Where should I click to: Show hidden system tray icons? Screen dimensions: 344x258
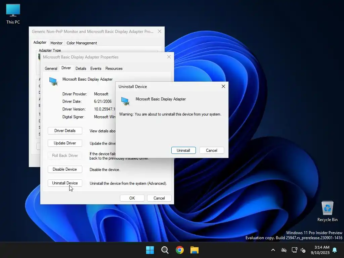pos(273,250)
